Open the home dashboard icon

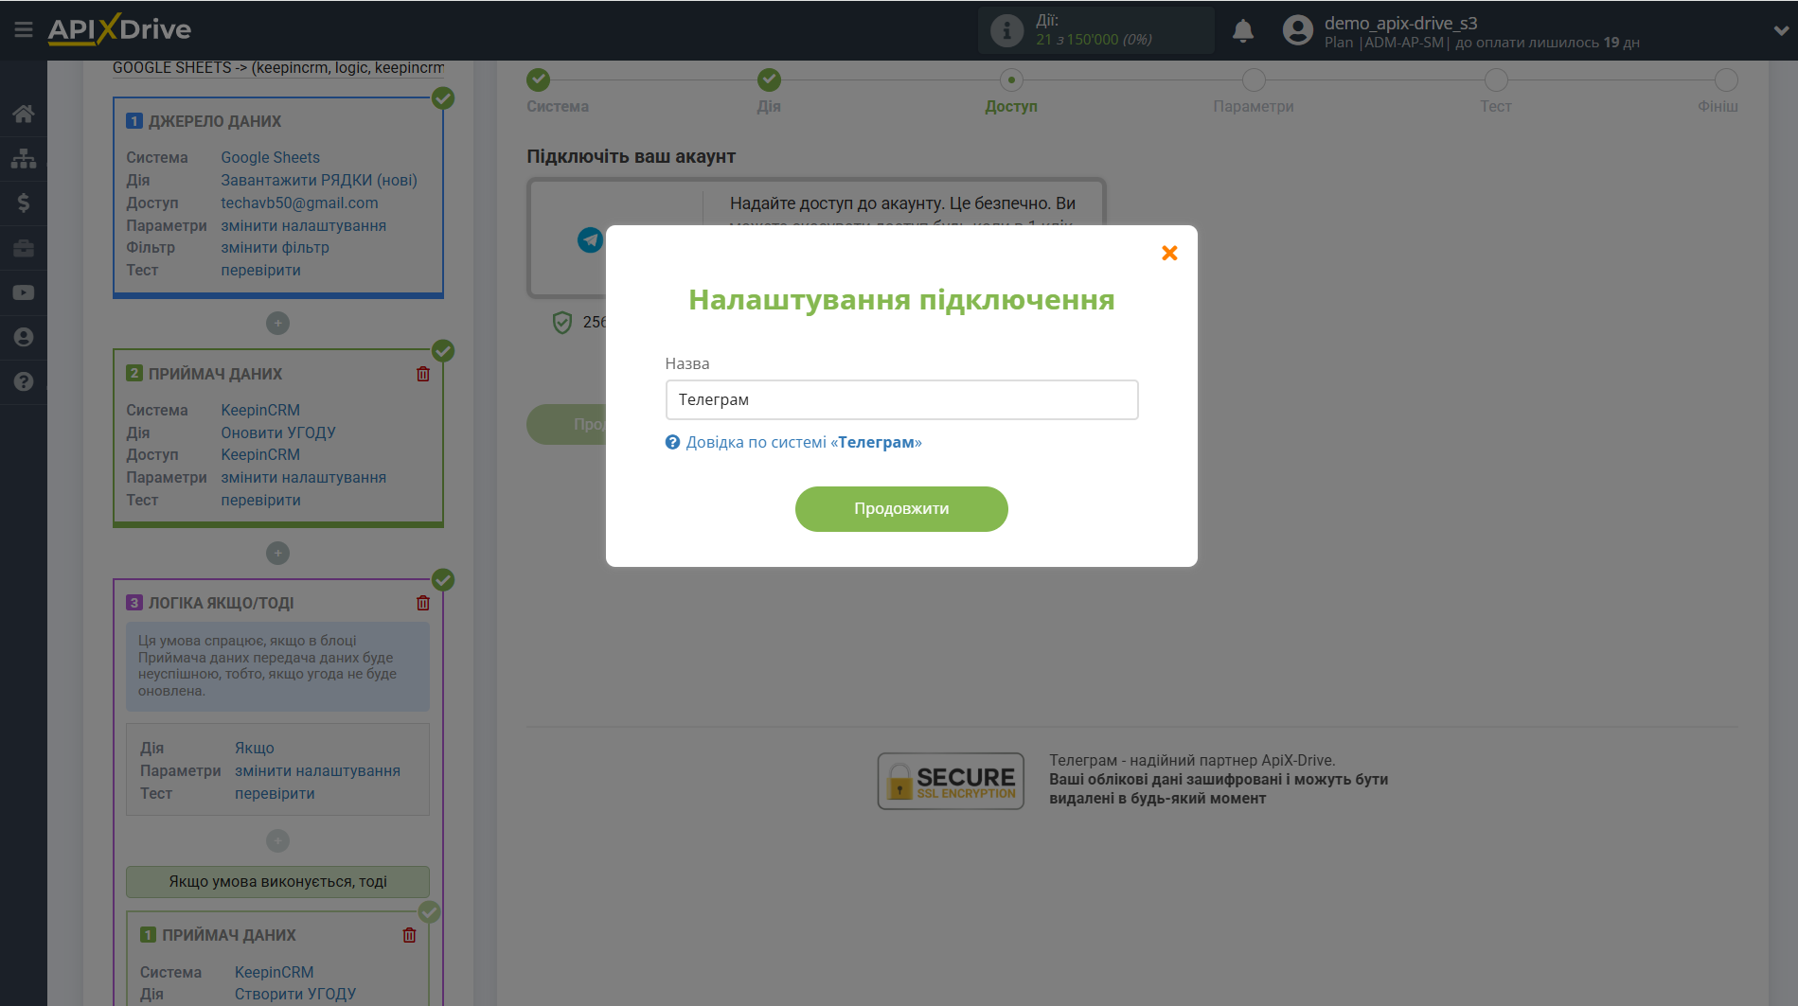click(x=24, y=114)
